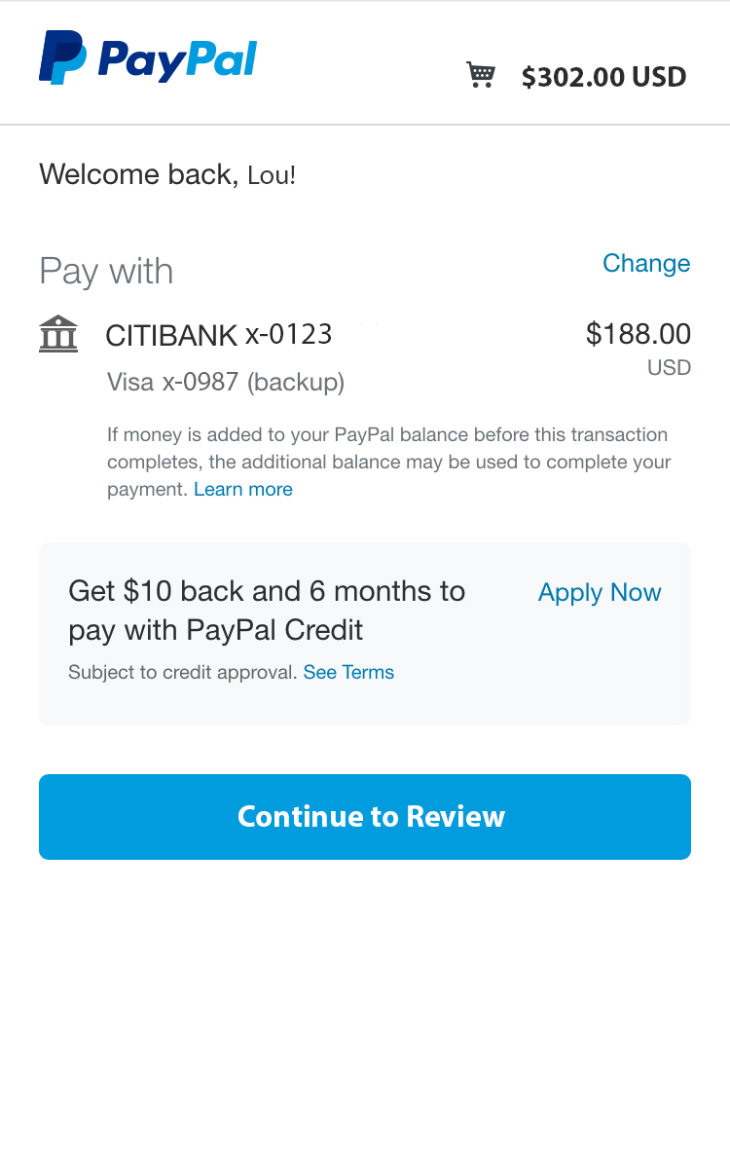The height and width of the screenshot is (1150, 730).
Task: Click the Continue to Review button
Action: 365,817
